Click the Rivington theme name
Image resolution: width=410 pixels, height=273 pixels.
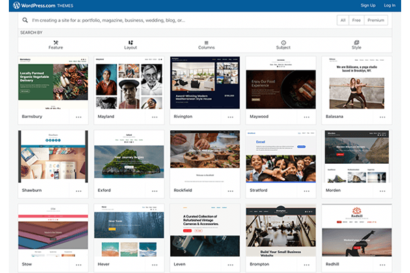pos(183,117)
